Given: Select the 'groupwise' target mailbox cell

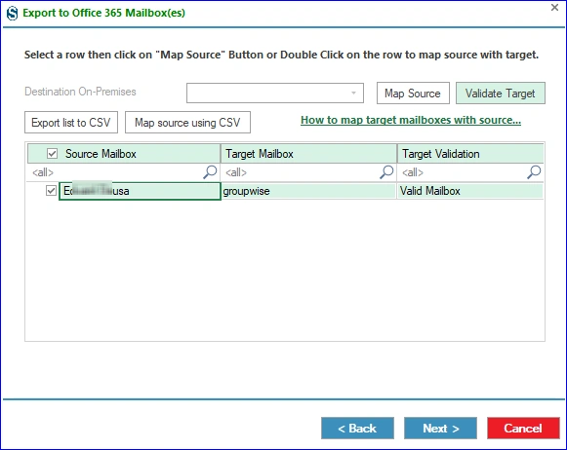Looking at the screenshot, I should [x=308, y=191].
